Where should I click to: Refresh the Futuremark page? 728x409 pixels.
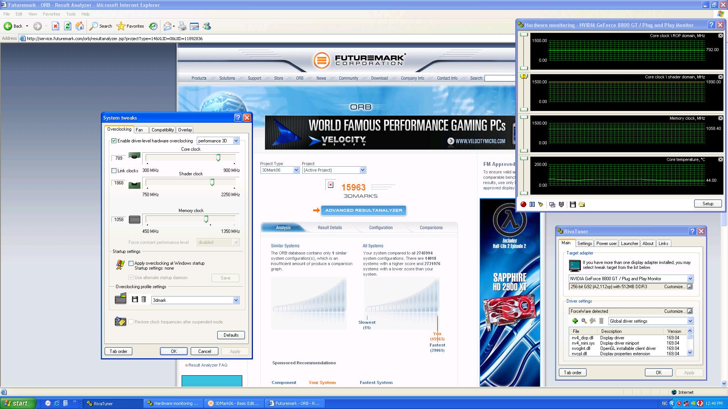[x=67, y=26]
